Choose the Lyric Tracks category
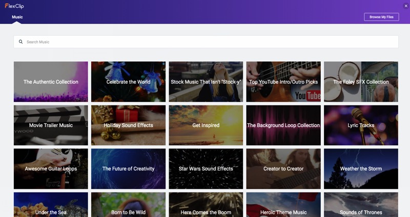The width and height of the screenshot is (410, 217). 361,125
